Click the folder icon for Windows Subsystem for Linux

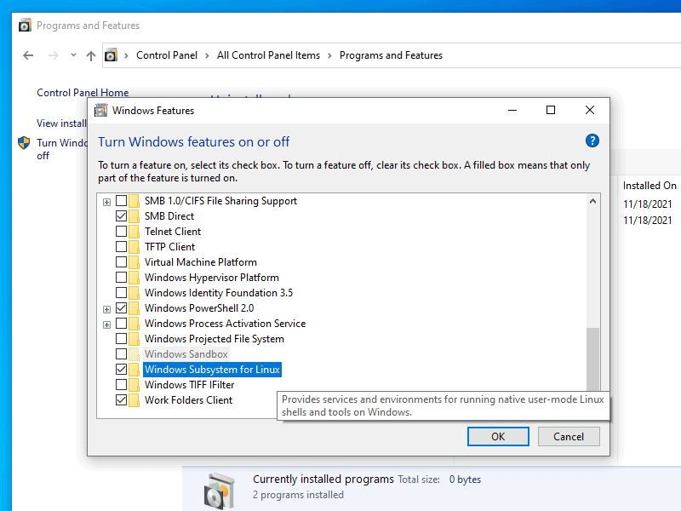134,370
